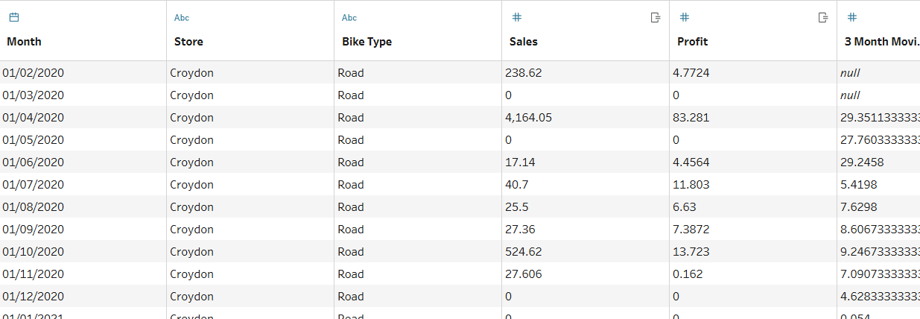
Task: Click the Month cell 01/11/2020
Action: tap(34, 274)
